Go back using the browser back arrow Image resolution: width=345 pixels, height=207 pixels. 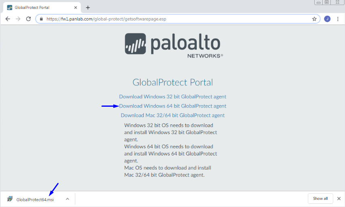(x=8, y=19)
